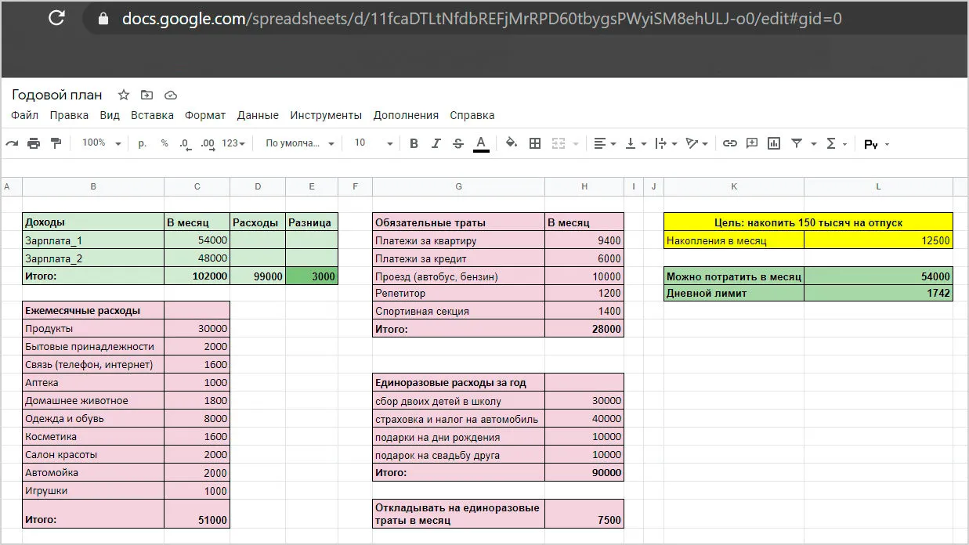This screenshot has width=969, height=545.
Task: Select the Можно потратить в месяц cell
Action: point(734,276)
